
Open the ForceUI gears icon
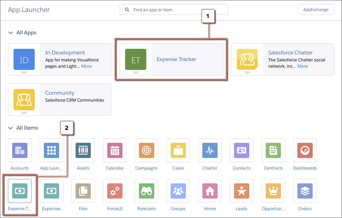tap(115, 191)
